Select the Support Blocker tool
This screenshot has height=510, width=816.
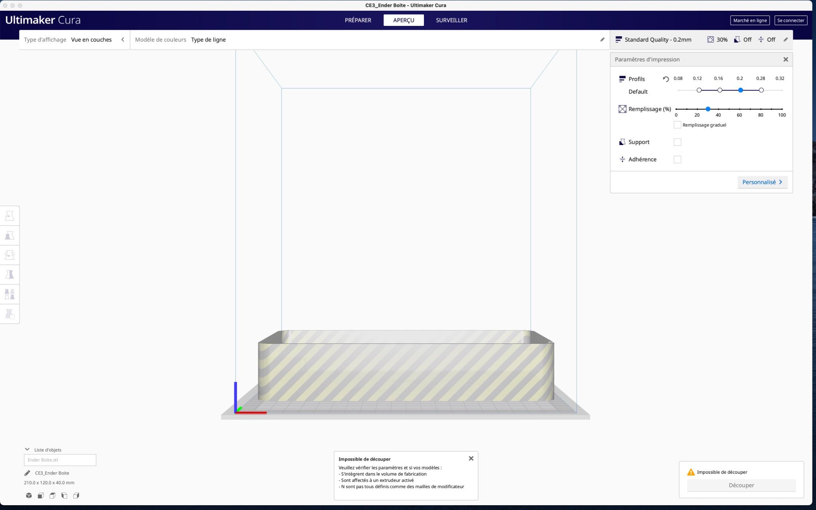pyautogui.click(x=10, y=314)
